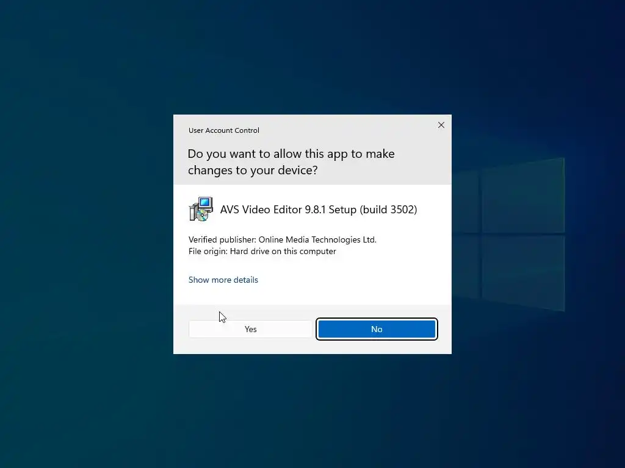Click the File origin: Hard drive text

tap(262, 251)
